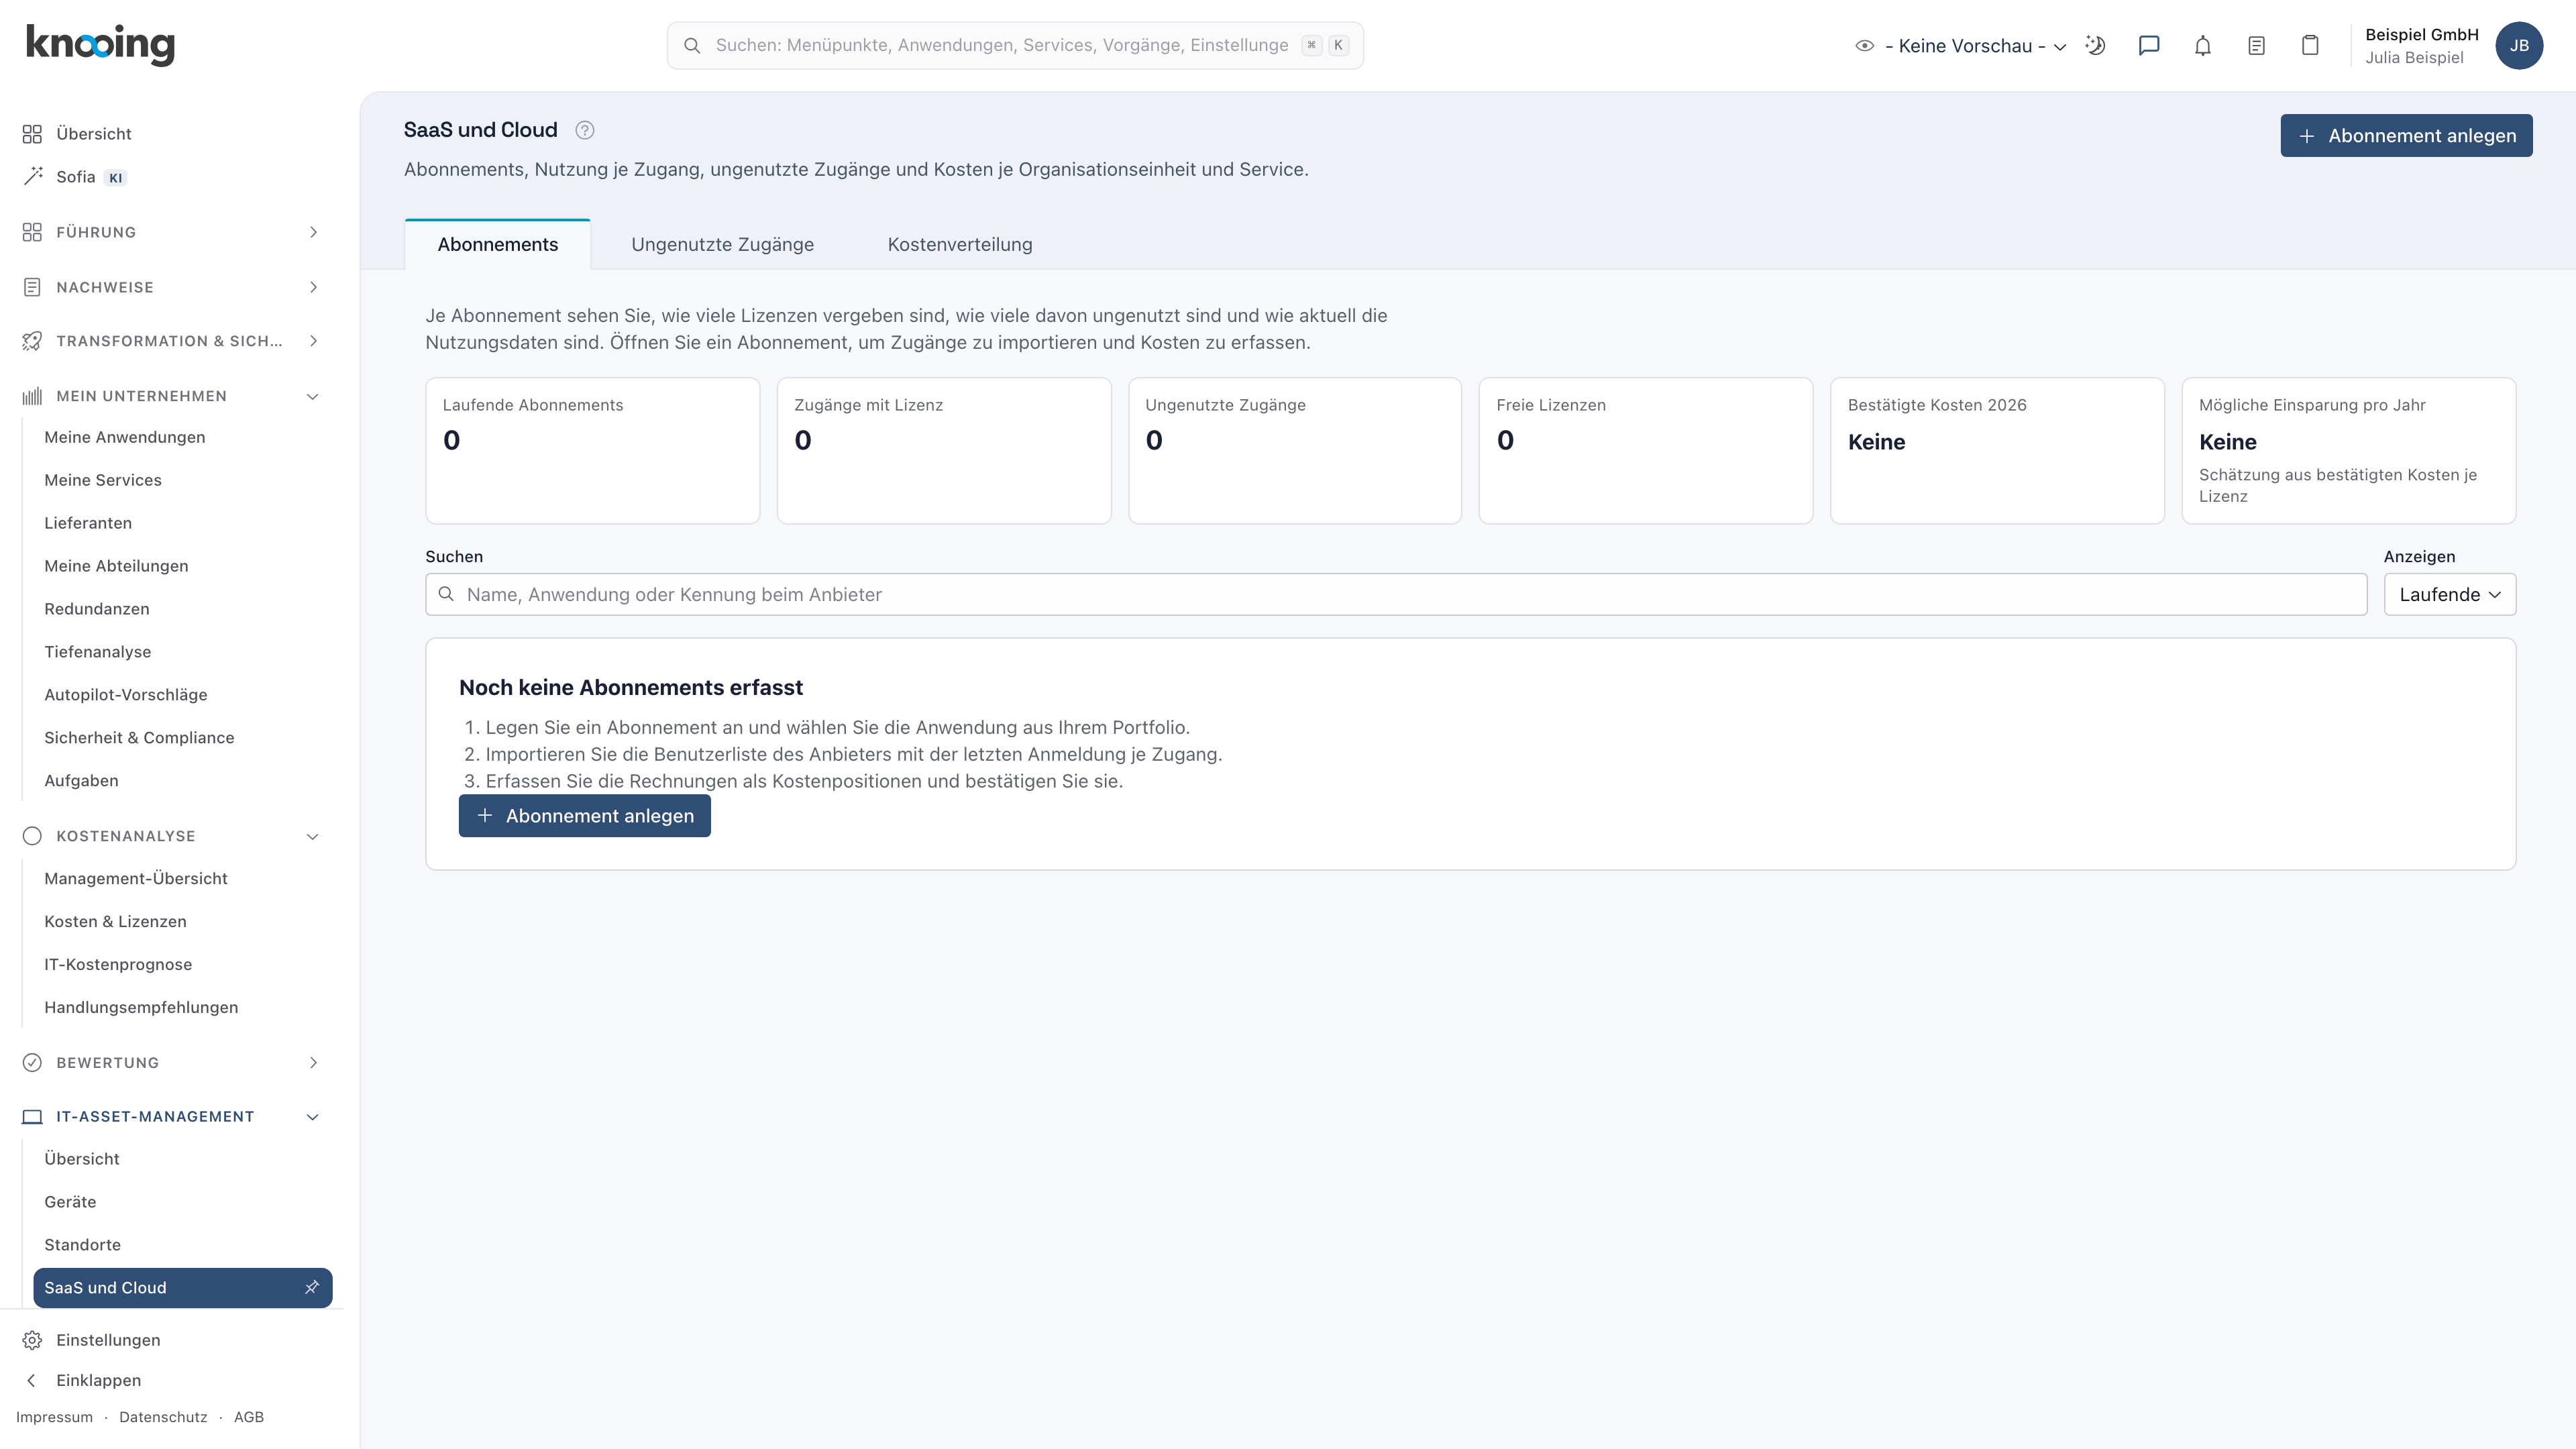2576x1449 pixels.
Task: Click the pin icon on SaaS und Cloud item
Action: click(312, 1287)
